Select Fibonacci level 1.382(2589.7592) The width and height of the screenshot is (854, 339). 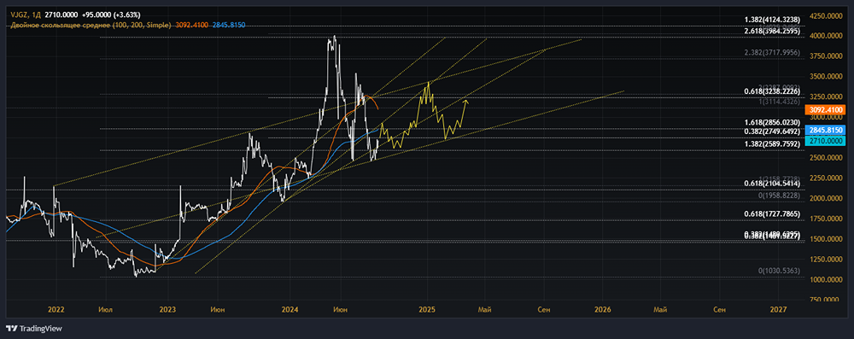(772, 144)
